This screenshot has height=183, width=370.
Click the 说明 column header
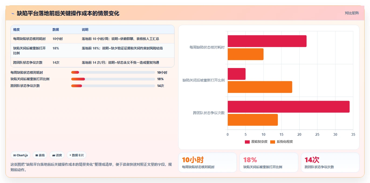pos(85,30)
